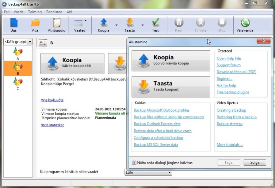Minimize the Backup4all Lite window
Viewport: 275px width, 188px height.
[247, 3]
